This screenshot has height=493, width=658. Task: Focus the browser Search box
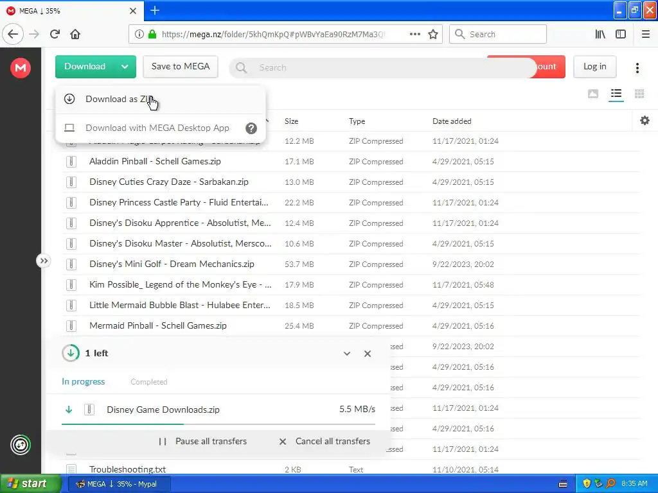[x=498, y=34]
